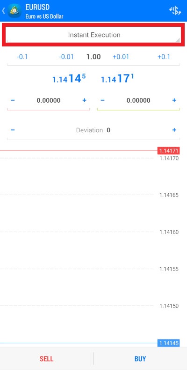
Task: Increase volume by 0.1
Action: point(164,57)
